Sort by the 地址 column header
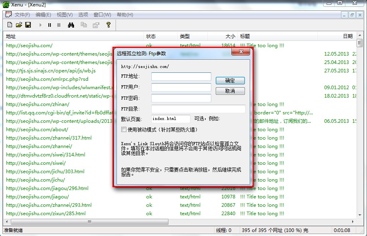Viewport: 367px width, 236px height. (x=11, y=36)
